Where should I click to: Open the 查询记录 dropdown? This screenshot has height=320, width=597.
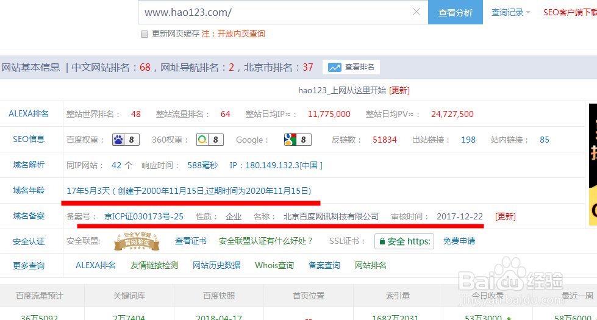click(x=510, y=12)
